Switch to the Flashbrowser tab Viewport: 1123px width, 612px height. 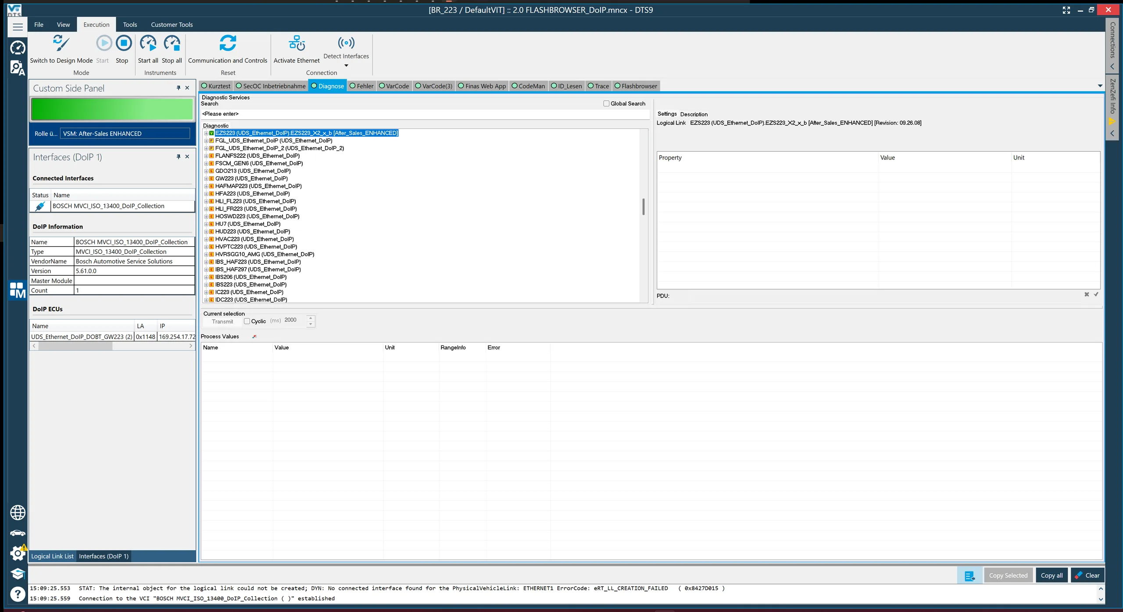coord(636,86)
